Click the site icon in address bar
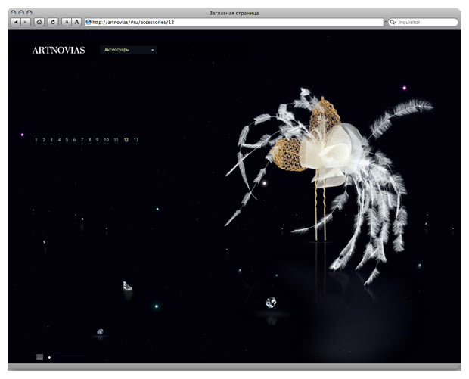Image resolution: width=469 pixels, height=379 pixels. click(x=89, y=23)
